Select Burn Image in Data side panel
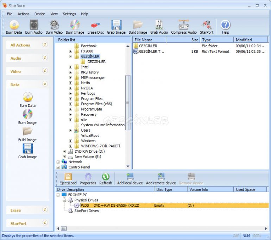271x240 pixels. [27, 117]
